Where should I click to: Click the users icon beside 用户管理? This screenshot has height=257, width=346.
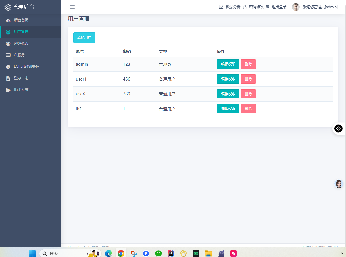pos(8,32)
